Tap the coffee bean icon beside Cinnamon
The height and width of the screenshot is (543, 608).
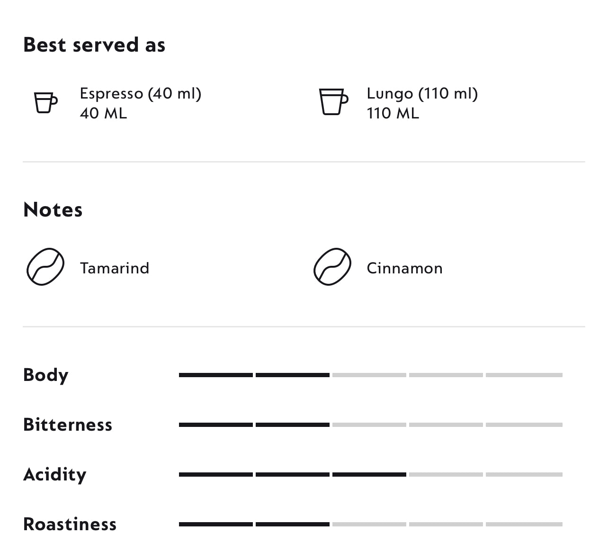pos(332,267)
